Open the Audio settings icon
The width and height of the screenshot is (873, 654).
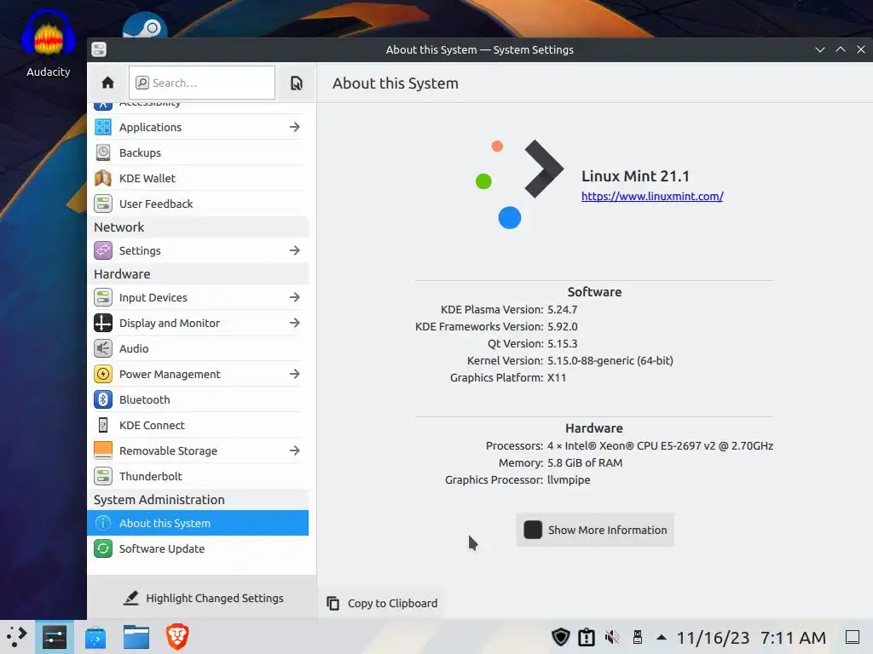pos(103,348)
